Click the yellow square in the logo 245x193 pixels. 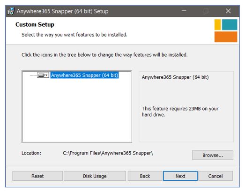coord(217,24)
